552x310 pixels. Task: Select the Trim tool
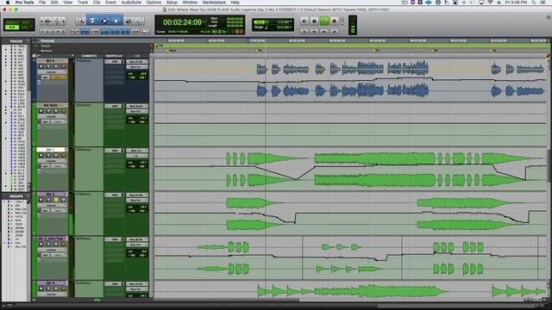(92, 21)
